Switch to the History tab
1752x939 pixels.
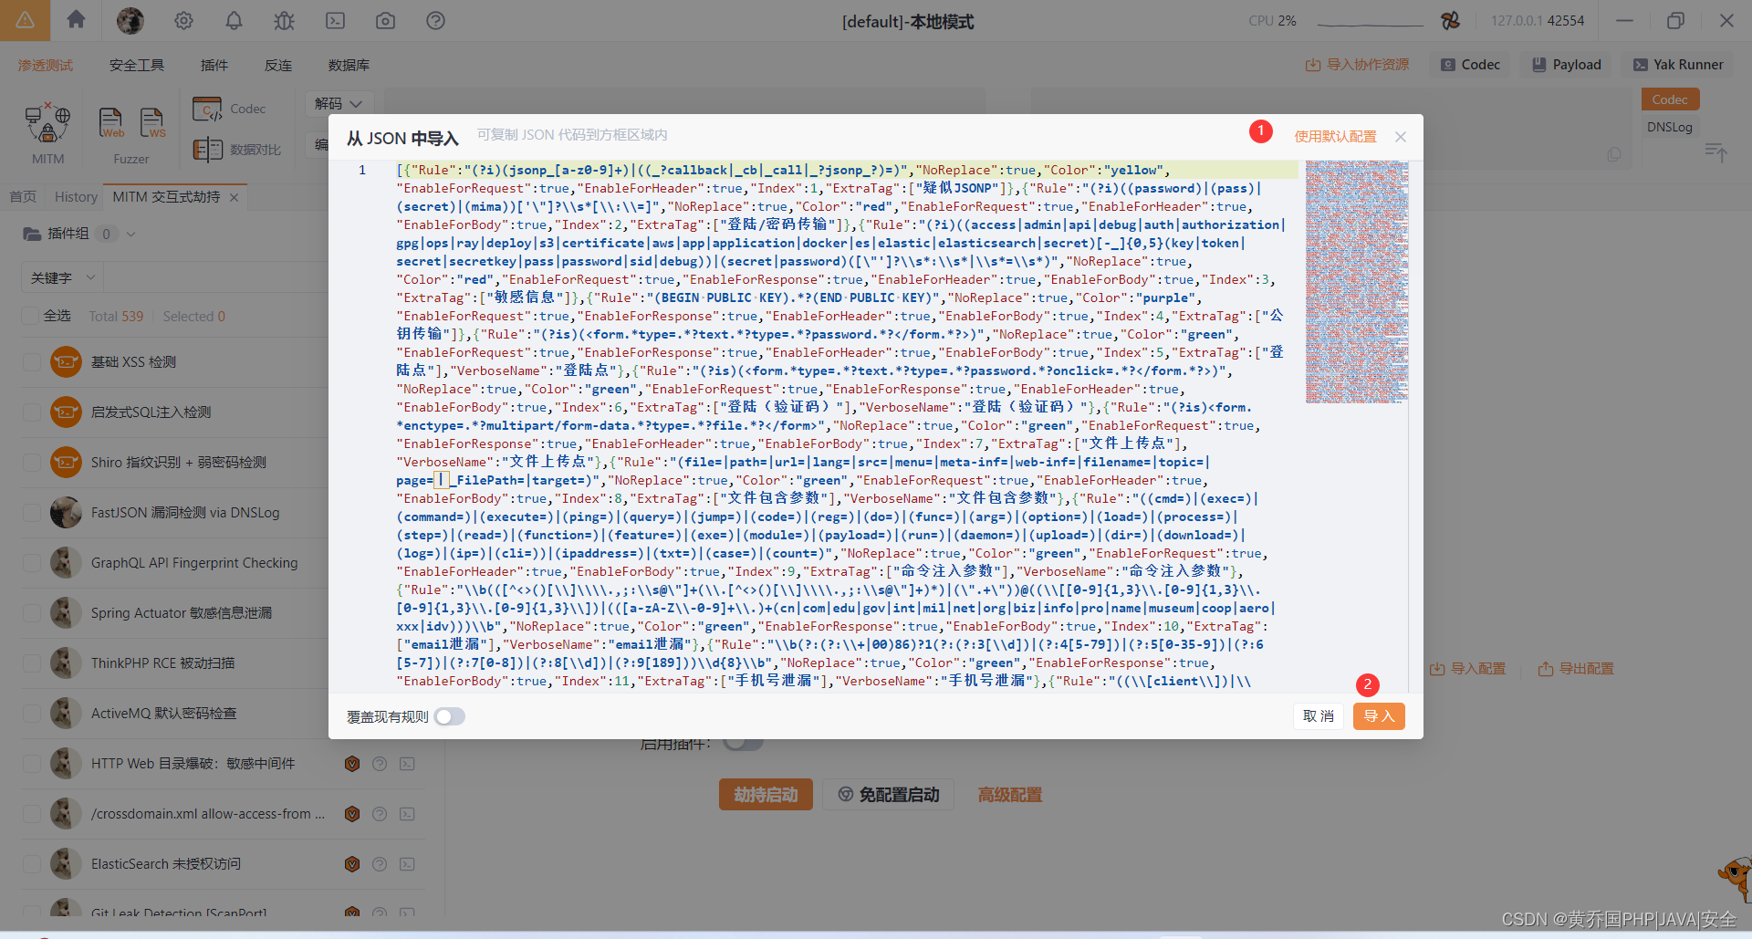click(76, 197)
